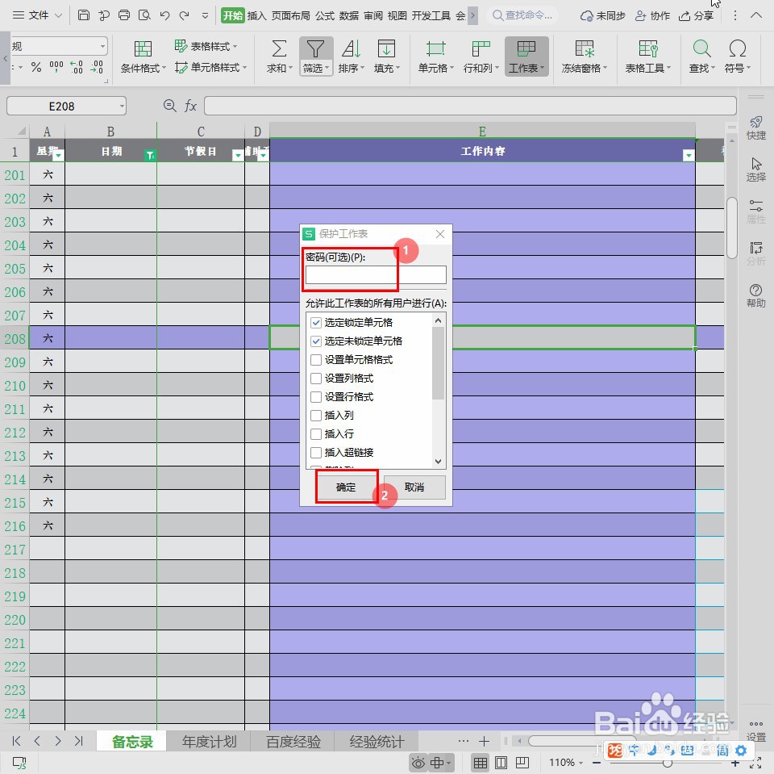Click the thousands separator icon
Screen dimensions: 774x774
56,67
